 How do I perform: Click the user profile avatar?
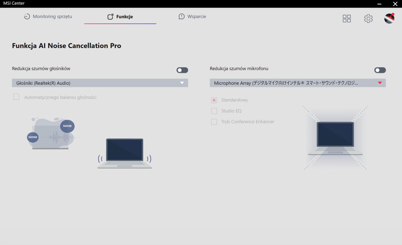389,18
